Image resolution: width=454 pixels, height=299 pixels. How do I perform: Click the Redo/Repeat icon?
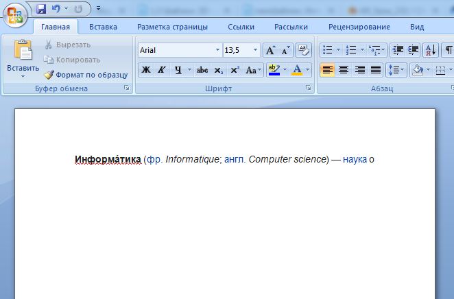pyautogui.click(x=78, y=9)
